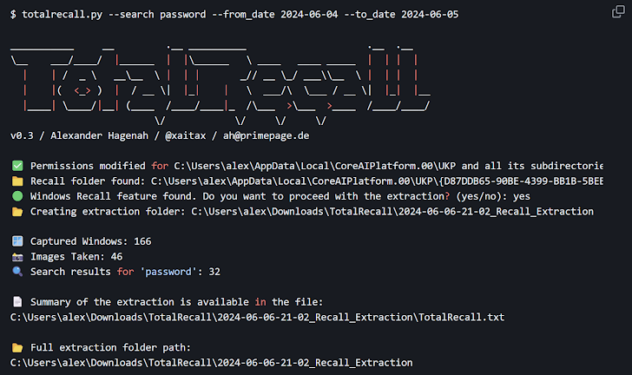Click the 'Captured Windows: 166' line
Screen dimensions: 632x375
[90, 241]
